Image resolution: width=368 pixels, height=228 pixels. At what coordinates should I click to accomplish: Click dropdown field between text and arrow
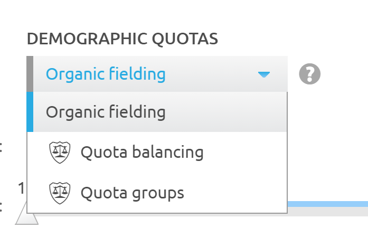(211, 74)
